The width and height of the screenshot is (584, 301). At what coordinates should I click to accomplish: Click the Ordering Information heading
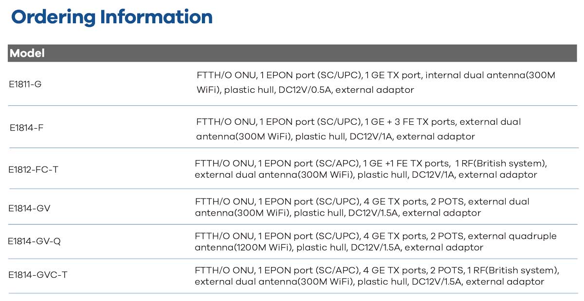112,17
